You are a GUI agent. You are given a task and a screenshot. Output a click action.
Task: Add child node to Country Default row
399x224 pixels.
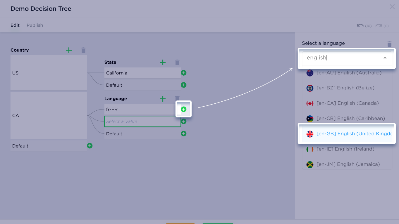click(90, 146)
